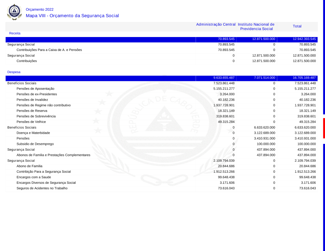This screenshot has height=251, width=325.
Task: Click the Despesa grand total 16.705.169.487
Action: click(304, 78)
